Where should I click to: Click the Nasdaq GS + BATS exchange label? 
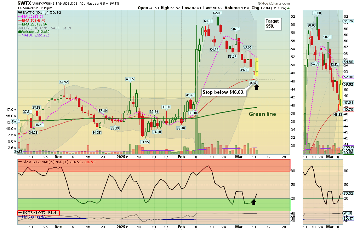pyautogui.click(x=103, y=4)
